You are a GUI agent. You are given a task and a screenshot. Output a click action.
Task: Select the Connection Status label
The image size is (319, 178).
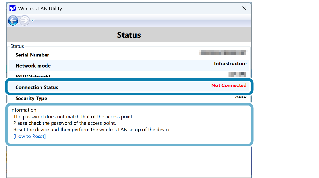point(37,87)
